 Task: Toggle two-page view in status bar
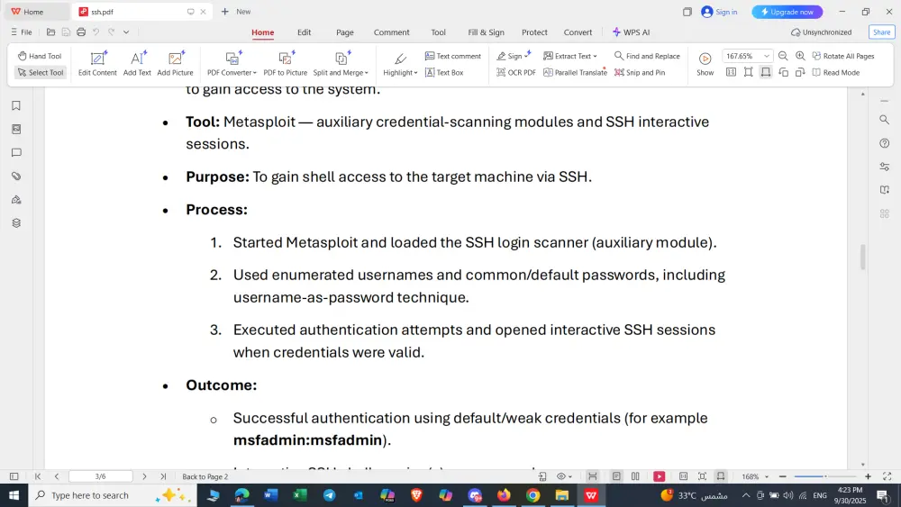(x=635, y=476)
